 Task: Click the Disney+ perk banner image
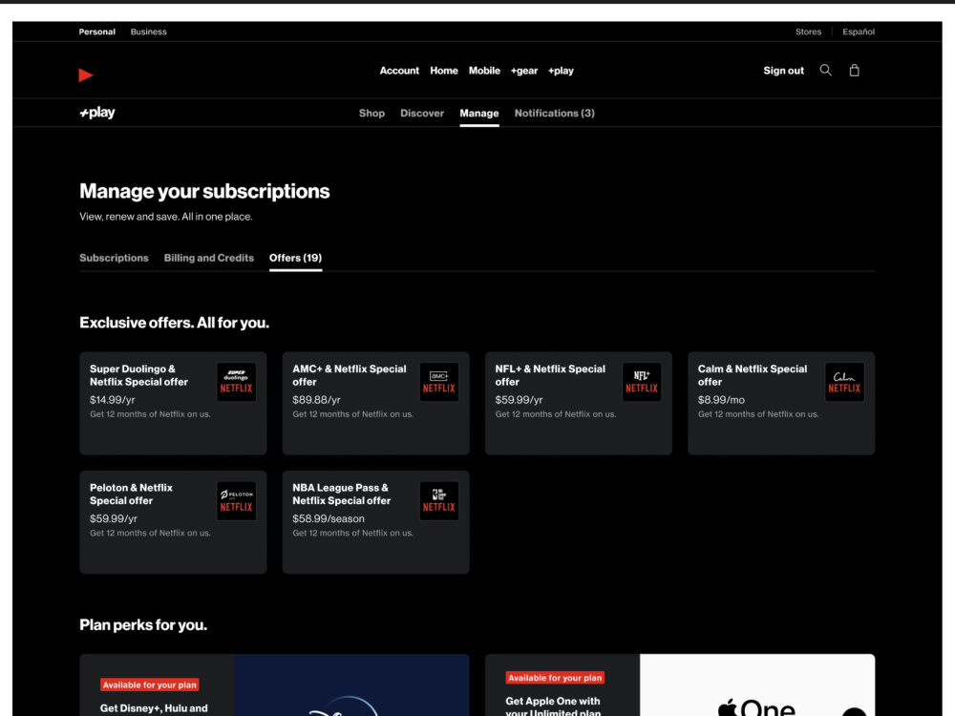coord(352,684)
